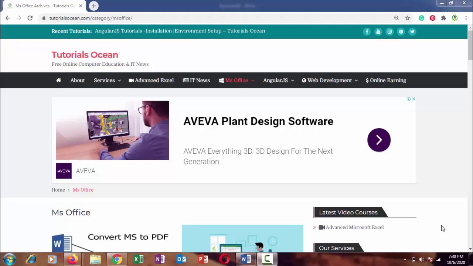Open the Chrome profile avatar

pyautogui.click(x=455, y=18)
